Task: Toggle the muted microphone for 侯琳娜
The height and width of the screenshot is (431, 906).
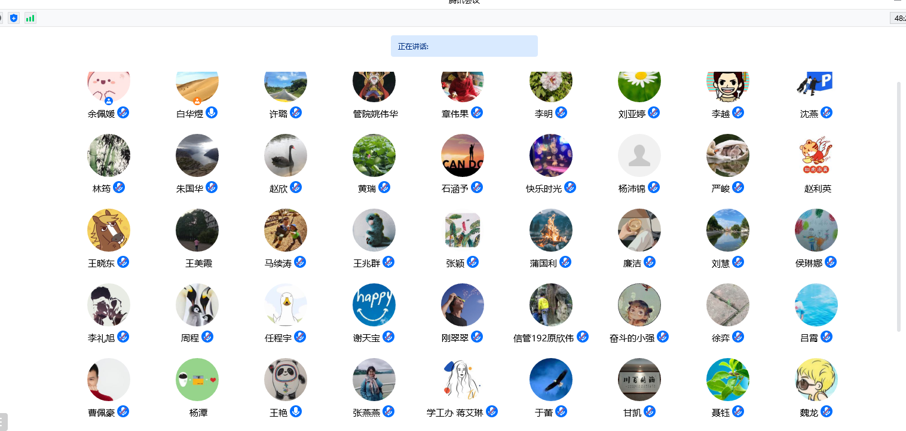Action: (x=831, y=262)
